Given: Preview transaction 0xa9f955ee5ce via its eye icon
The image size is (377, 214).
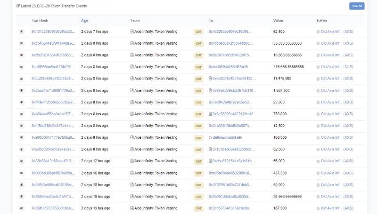Looking at the screenshot, I should pos(21,67).
